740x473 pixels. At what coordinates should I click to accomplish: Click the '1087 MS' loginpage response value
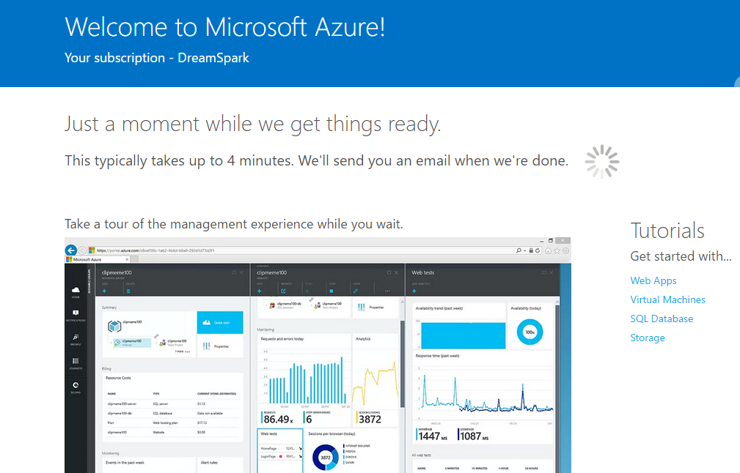tap(475, 436)
